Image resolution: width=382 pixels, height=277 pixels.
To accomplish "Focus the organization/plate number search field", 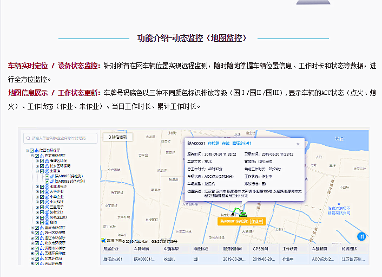I will click(x=62, y=138).
